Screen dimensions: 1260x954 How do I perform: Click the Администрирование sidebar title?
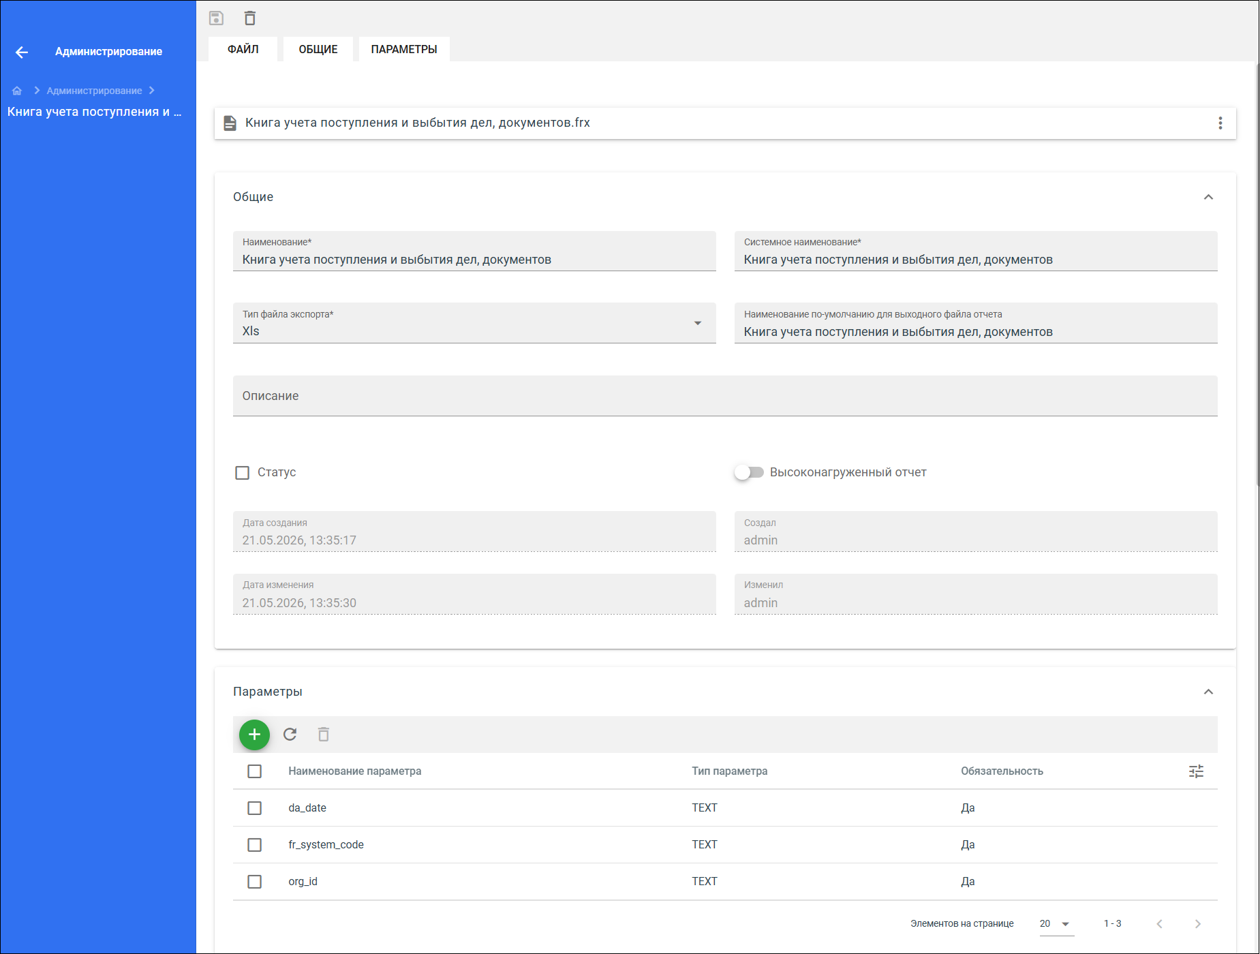pos(108,52)
